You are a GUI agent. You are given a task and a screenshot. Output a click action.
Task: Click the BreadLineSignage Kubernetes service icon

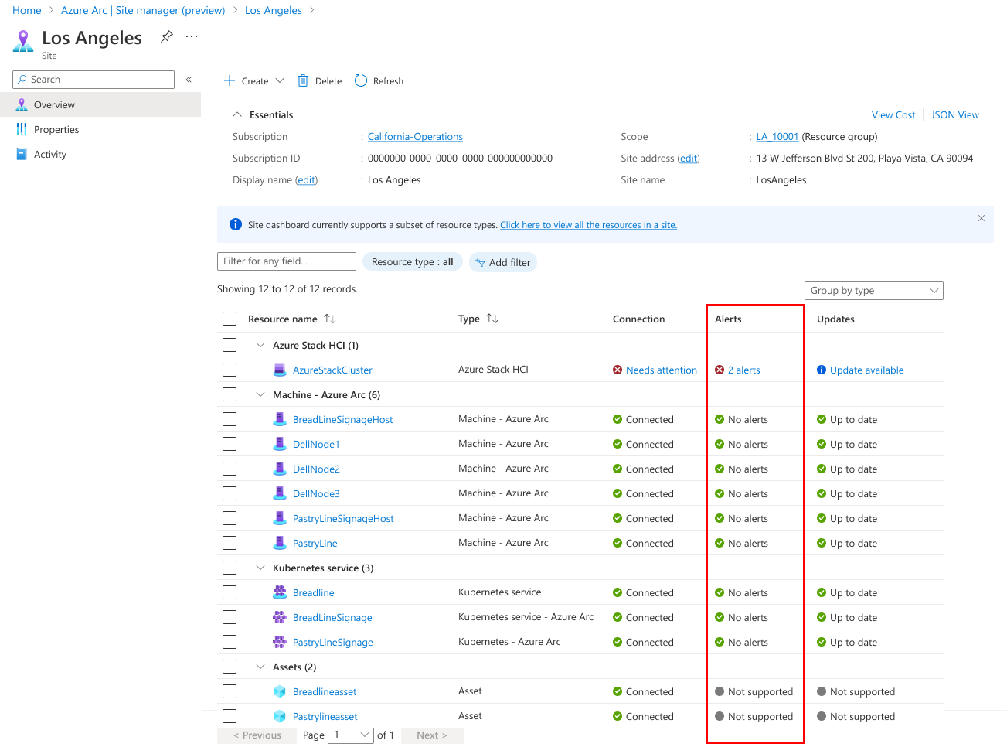click(x=279, y=617)
